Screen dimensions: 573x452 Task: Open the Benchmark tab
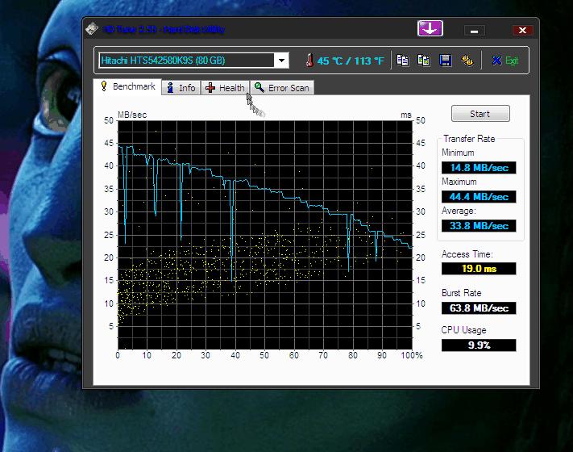point(127,87)
